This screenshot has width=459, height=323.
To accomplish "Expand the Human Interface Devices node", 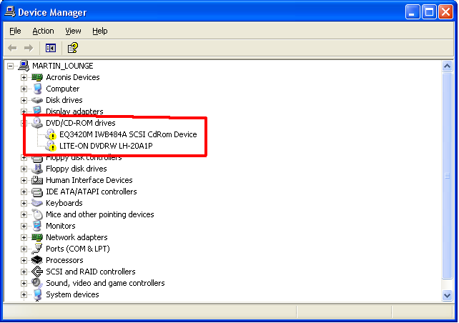I will pos(24,181).
